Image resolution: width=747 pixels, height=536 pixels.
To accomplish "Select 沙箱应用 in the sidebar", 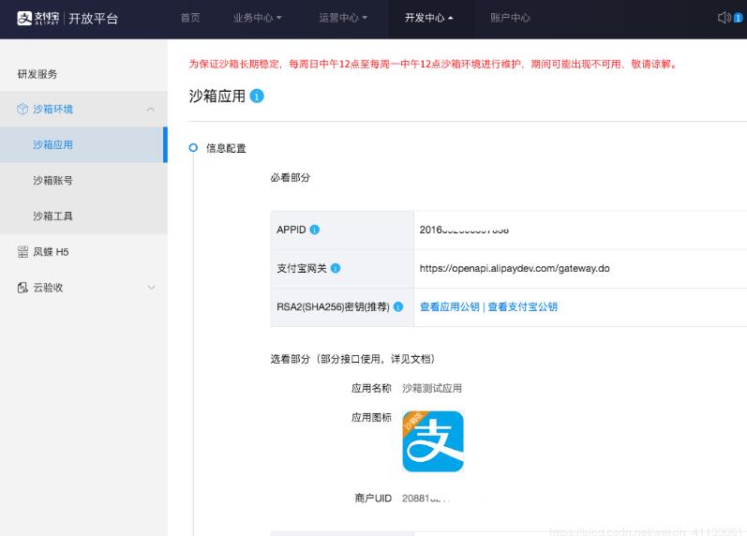I will click(x=83, y=144).
